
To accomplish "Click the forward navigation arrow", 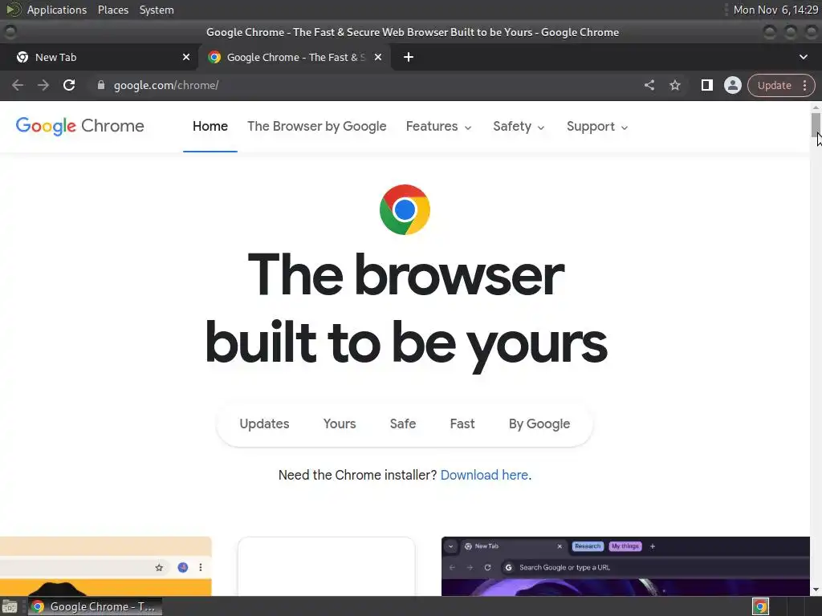I will point(43,85).
